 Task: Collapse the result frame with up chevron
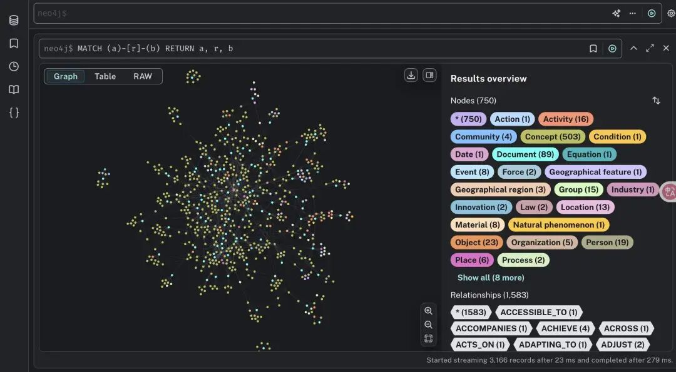click(633, 48)
